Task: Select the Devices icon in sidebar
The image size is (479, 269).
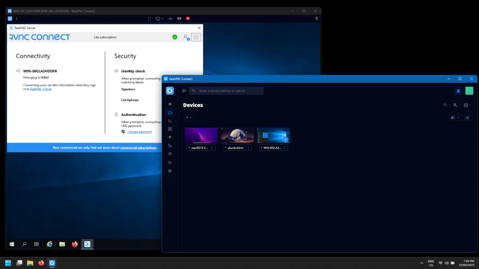Action: [170, 113]
